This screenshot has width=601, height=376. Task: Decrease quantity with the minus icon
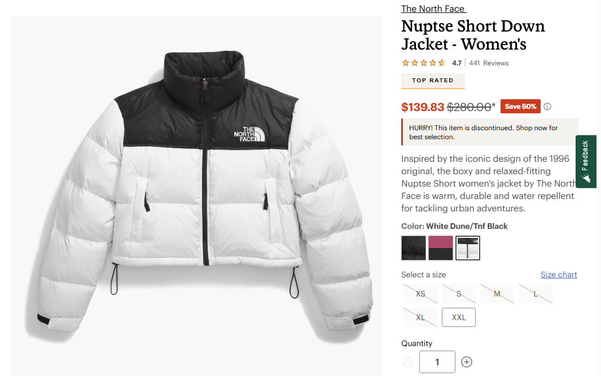pos(408,362)
